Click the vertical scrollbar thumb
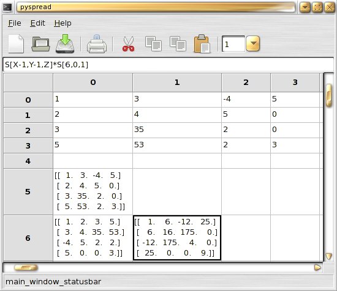 point(329,95)
